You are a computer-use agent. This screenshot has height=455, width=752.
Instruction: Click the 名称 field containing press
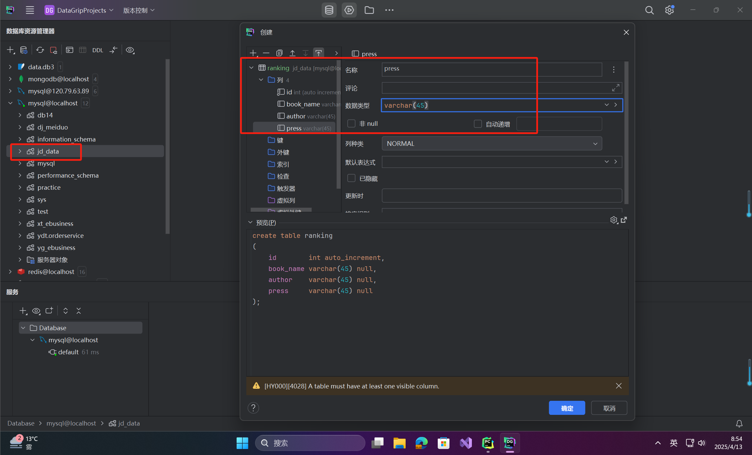[491, 69]
